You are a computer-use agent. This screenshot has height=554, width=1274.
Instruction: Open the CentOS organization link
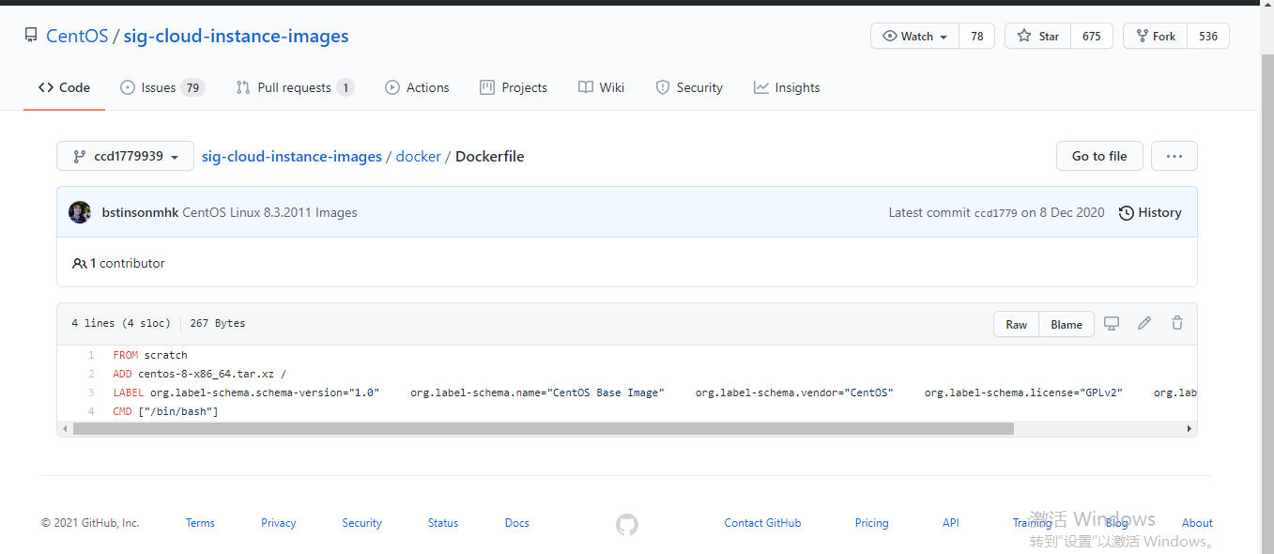tap(77, 36)
